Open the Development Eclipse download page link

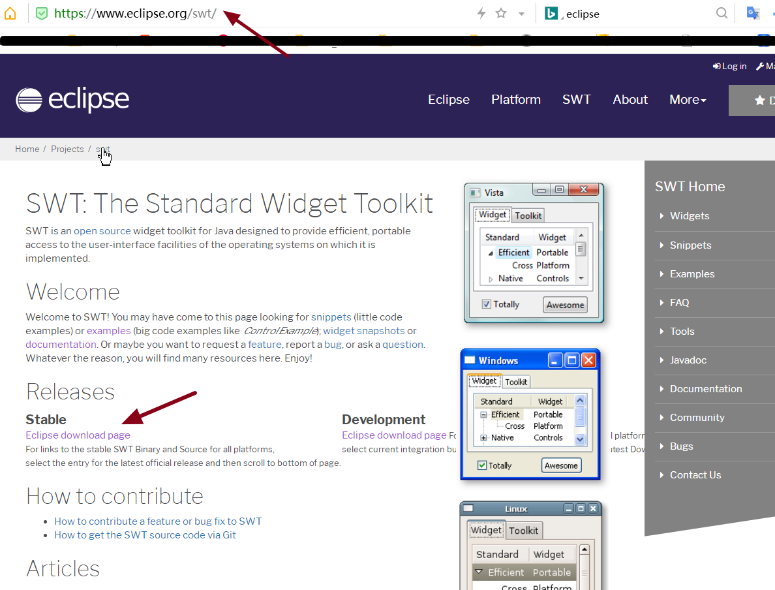395,435
